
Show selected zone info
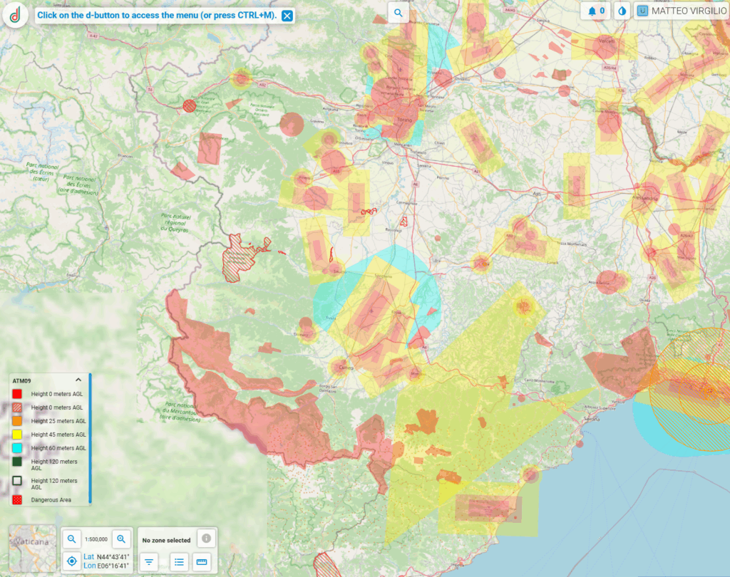[x=206, y=539]
